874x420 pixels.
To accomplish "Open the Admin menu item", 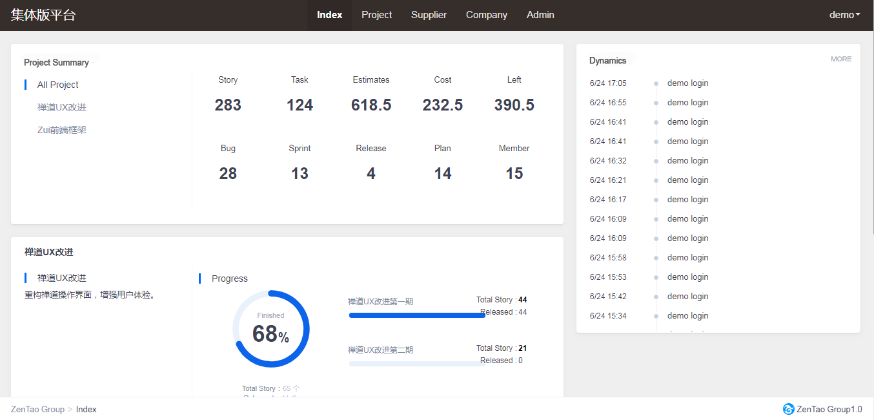I will coord(540,15).
